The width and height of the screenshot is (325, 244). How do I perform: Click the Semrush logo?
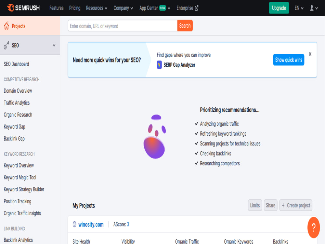coord(23,8)
